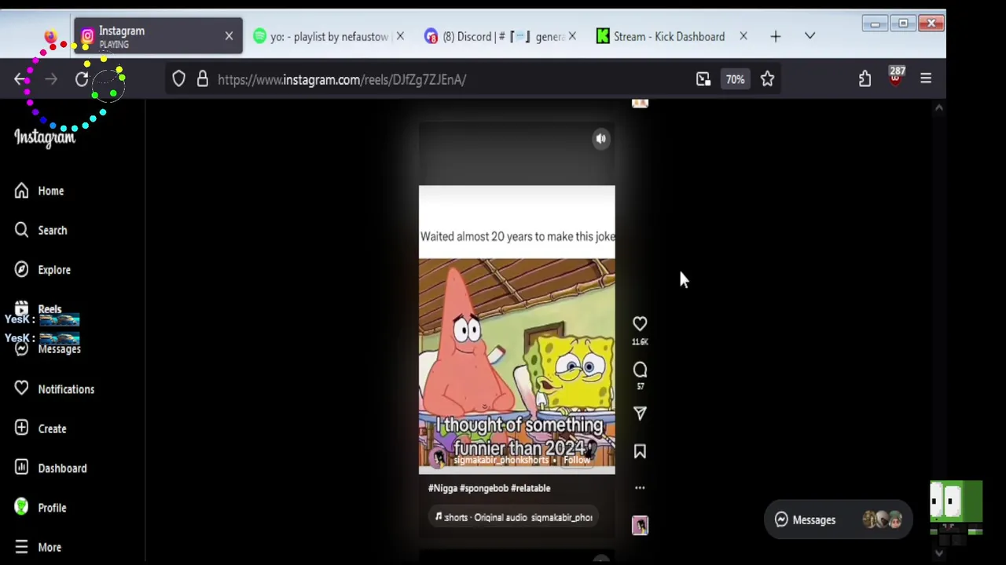Save reel with bookmark icon

click(x=640, y=451)
